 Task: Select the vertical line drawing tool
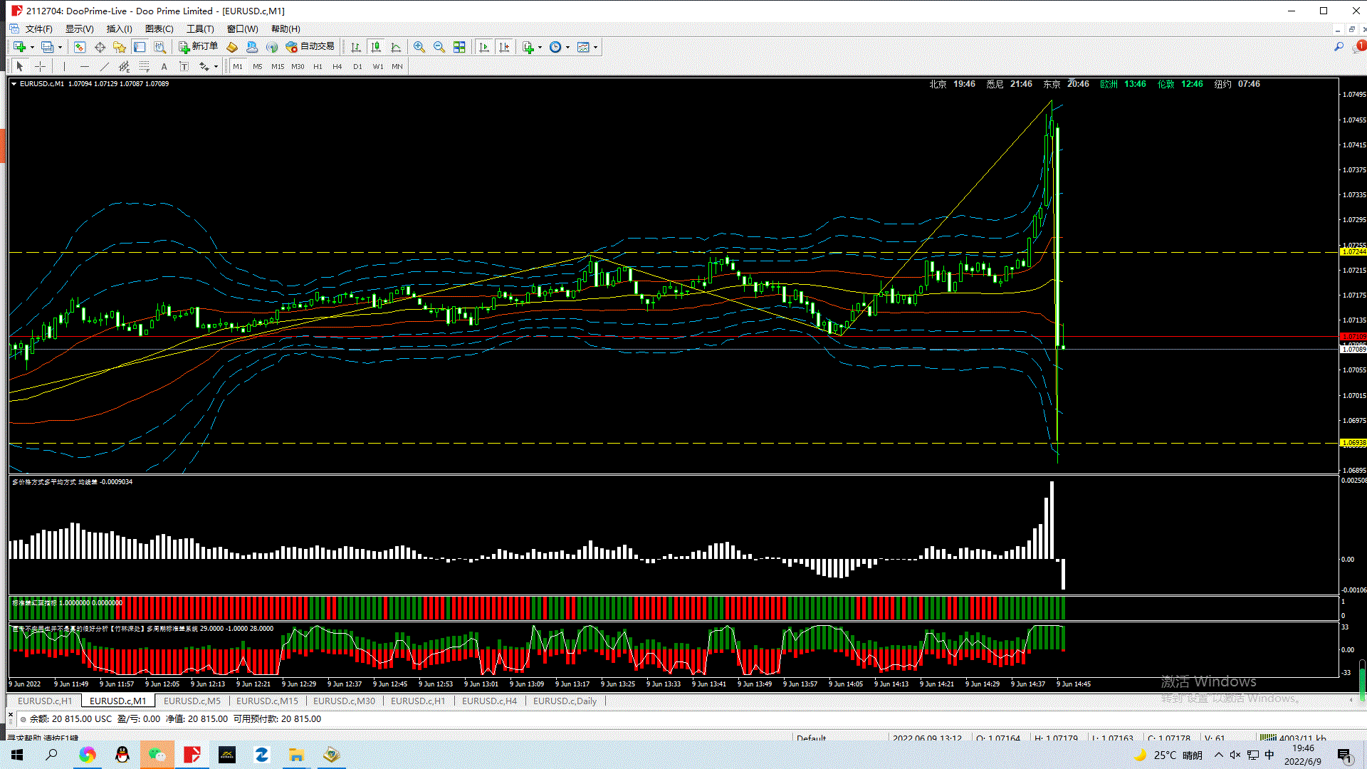(x=64, y=66)
